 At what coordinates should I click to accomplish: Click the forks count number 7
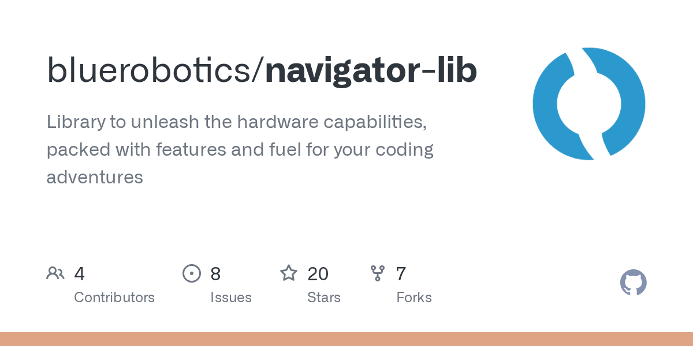pos(401,273)
